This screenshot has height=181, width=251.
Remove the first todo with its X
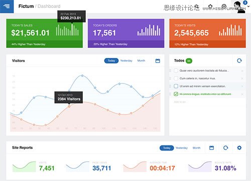(x=242, y=71)
